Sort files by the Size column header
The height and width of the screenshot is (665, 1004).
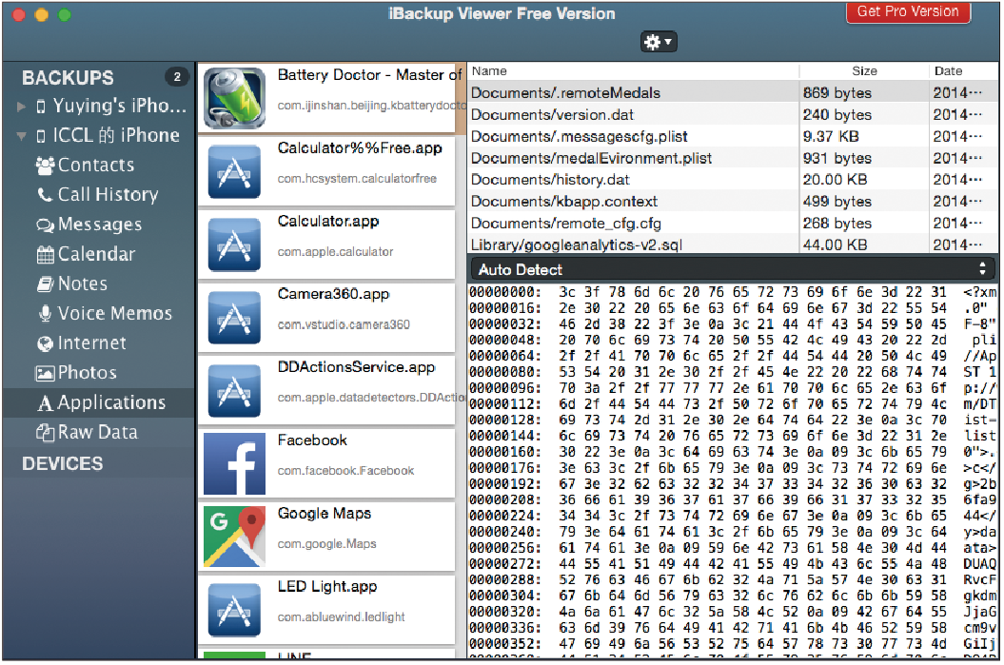[864, 71]
